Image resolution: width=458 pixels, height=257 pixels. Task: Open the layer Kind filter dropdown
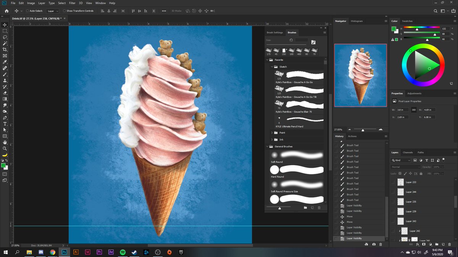click(x=402, y=160)
